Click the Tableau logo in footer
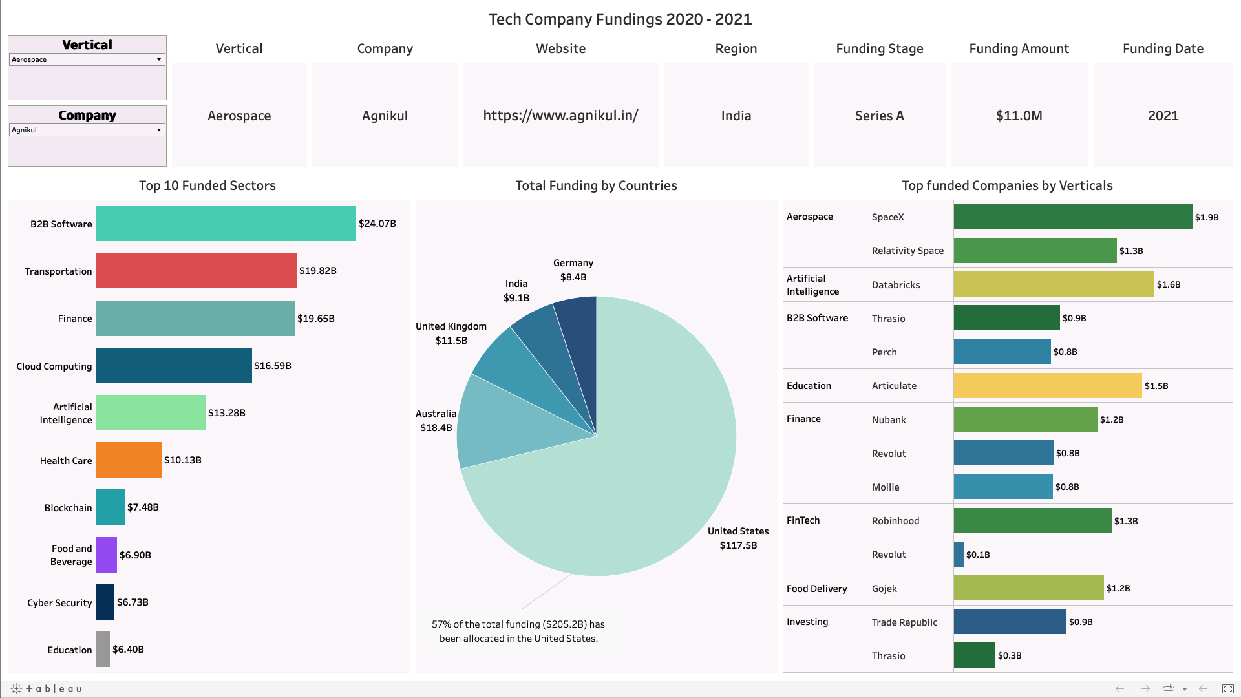This screenshot has width=1241, height=698. [47, 688]
